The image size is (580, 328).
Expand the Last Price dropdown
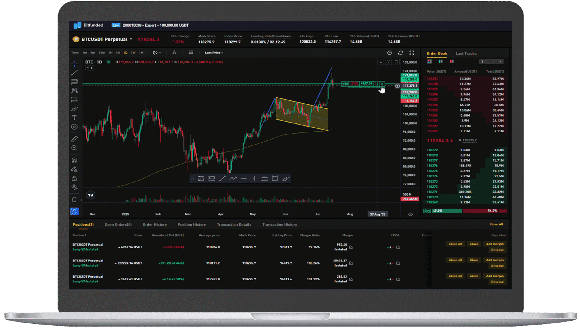tap(214, 53)
